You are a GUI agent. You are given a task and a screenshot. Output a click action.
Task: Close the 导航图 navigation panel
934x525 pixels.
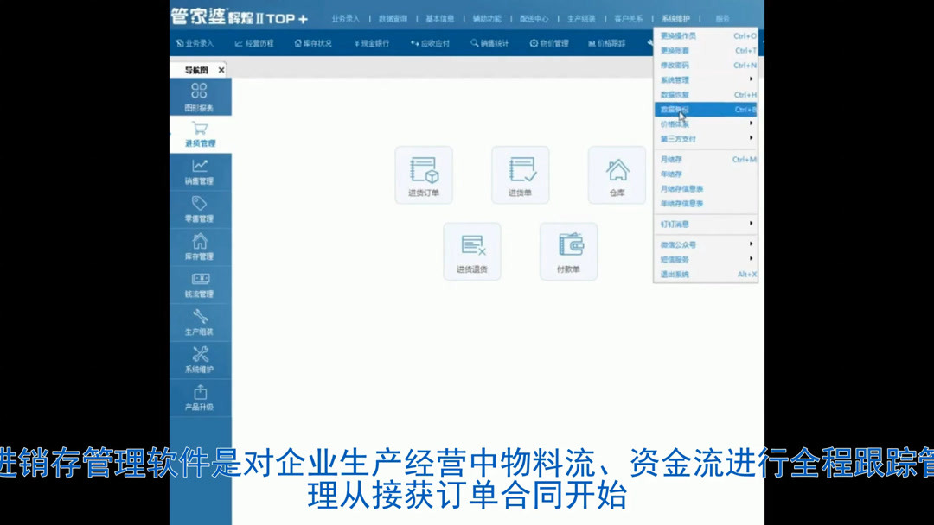(222, 68)
